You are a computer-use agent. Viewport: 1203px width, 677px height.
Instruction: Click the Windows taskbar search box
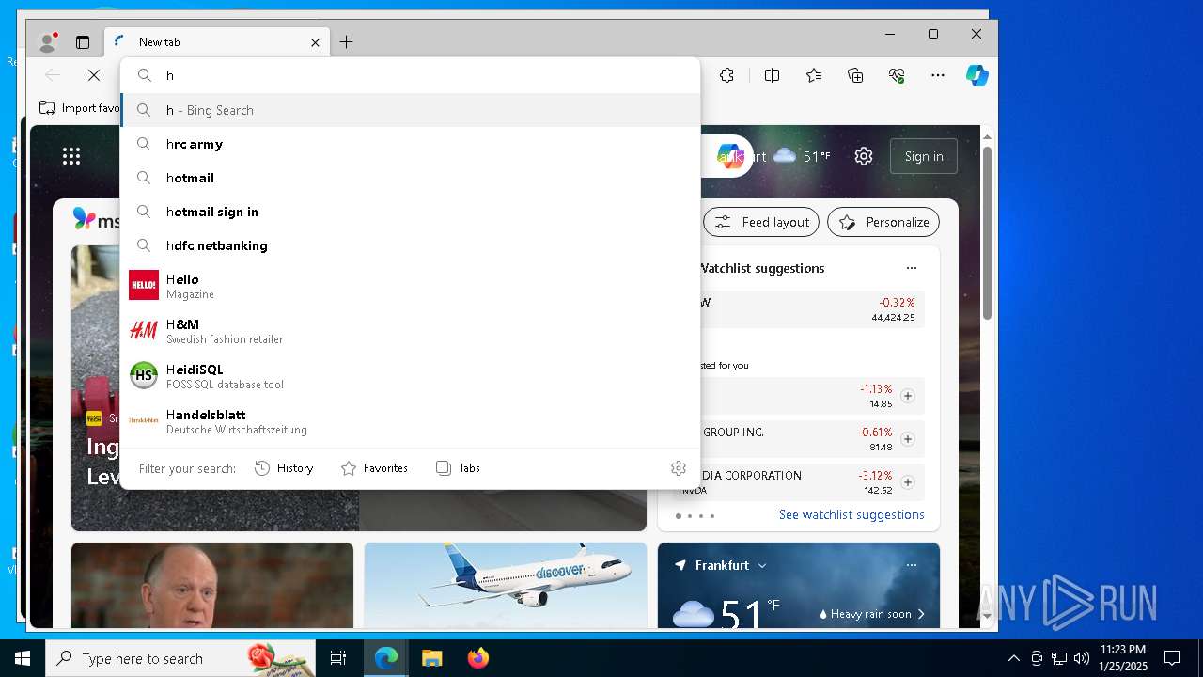click(x=180, y=658)
